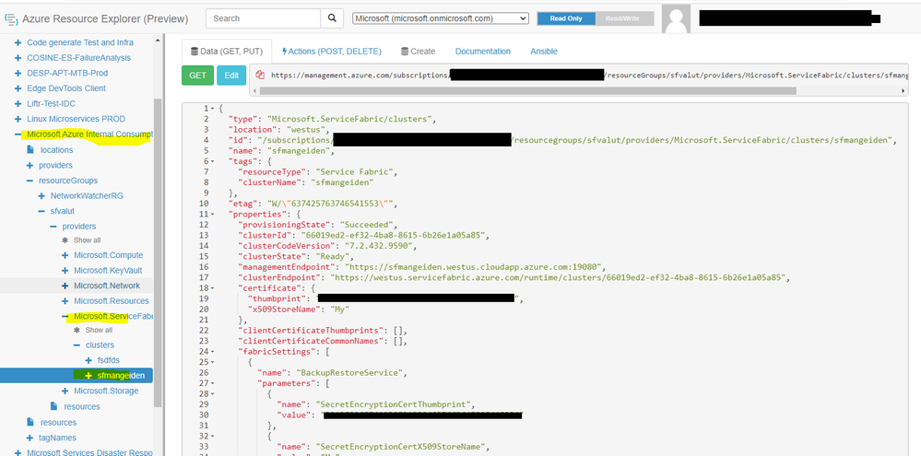Open resources under sfvalut group
This screenshot has height=456, width=921.
(82, 406)
